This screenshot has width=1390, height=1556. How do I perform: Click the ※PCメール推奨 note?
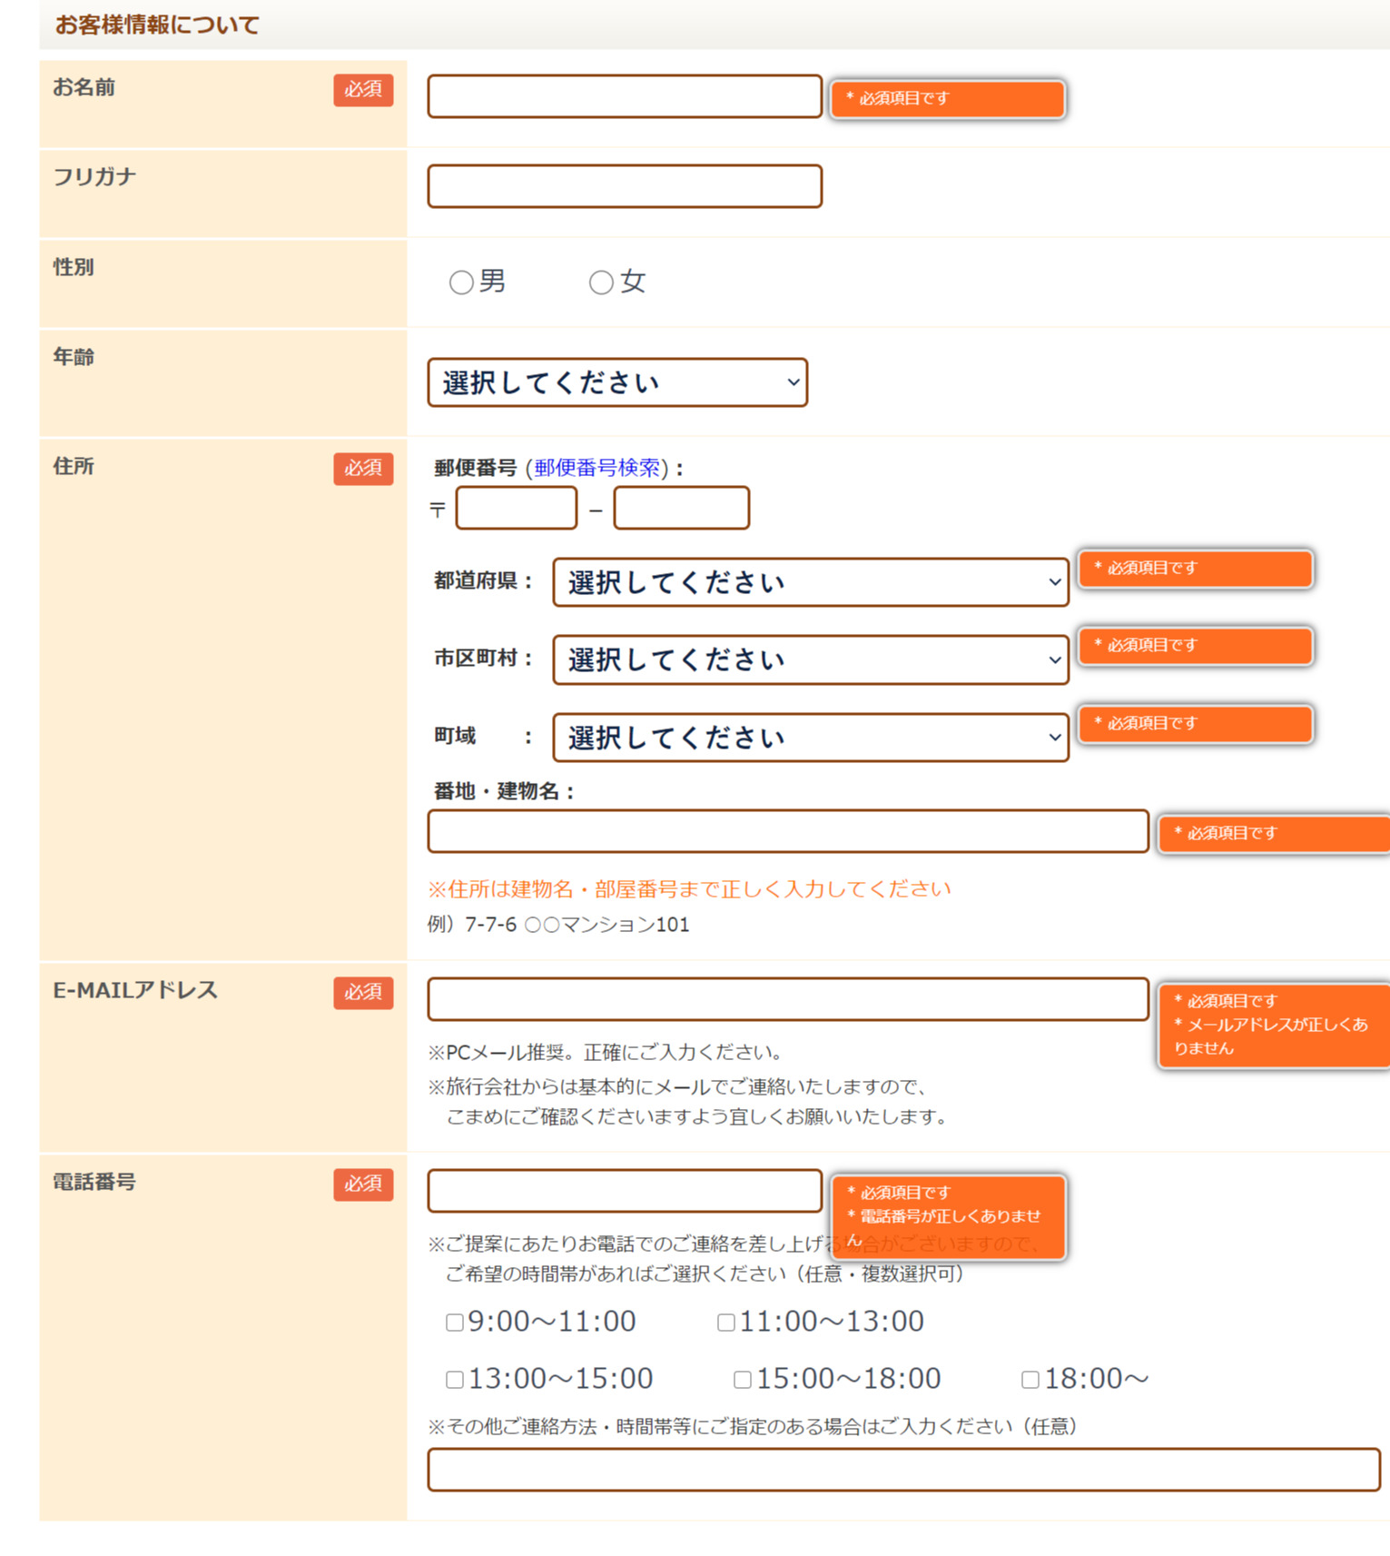605,1053
